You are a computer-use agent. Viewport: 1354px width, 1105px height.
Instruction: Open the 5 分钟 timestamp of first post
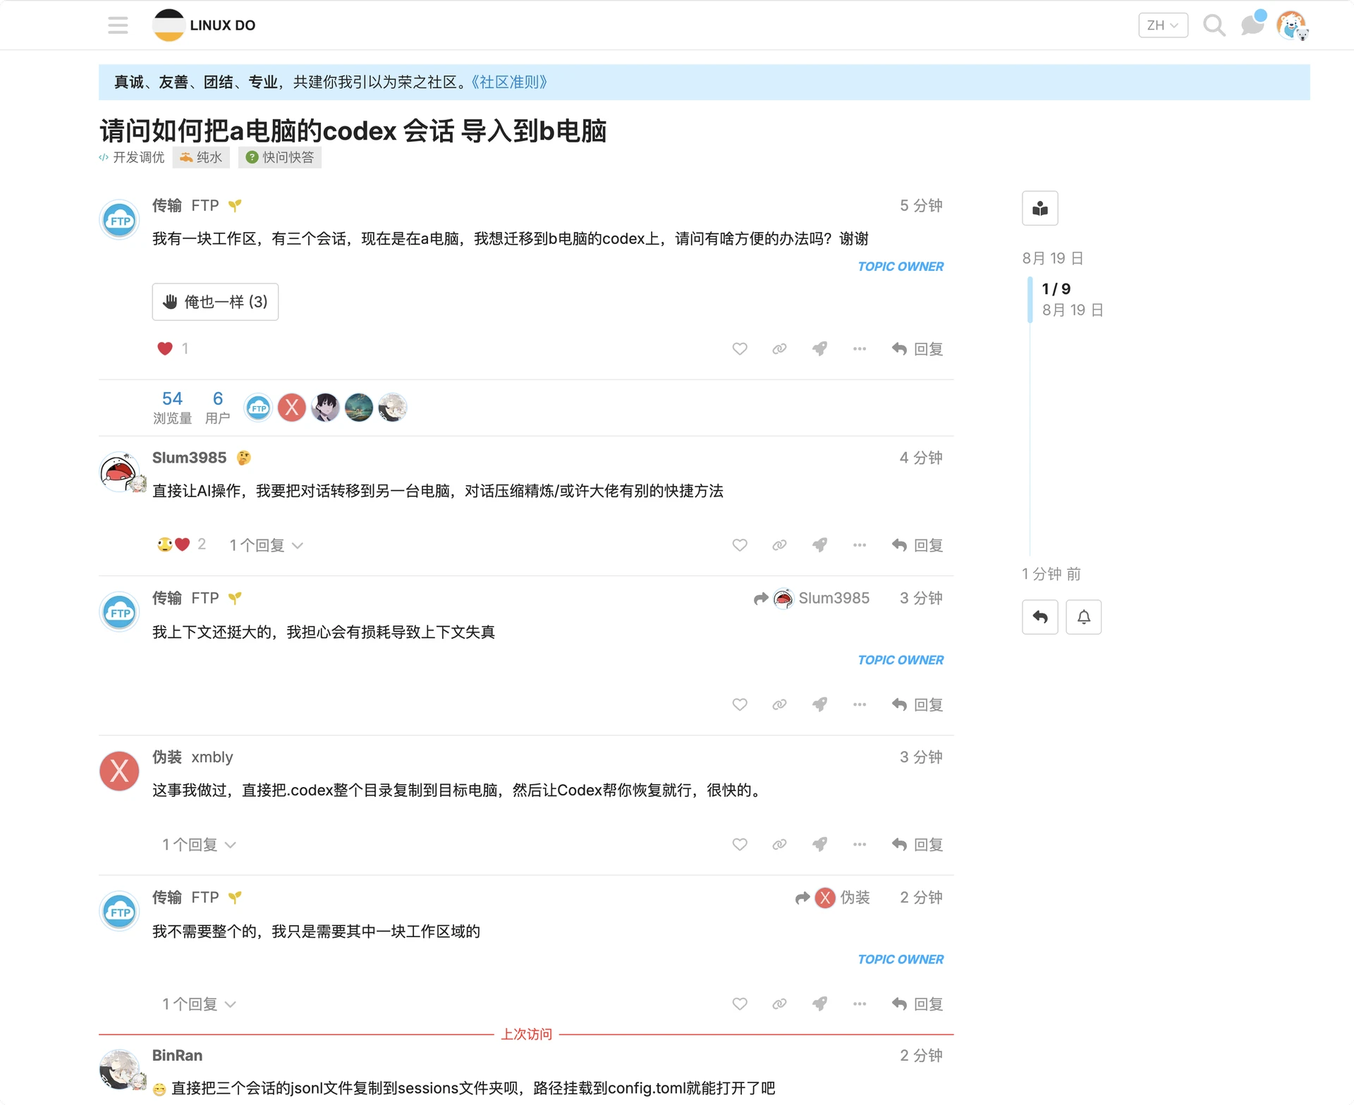click(x=921, y=206)
